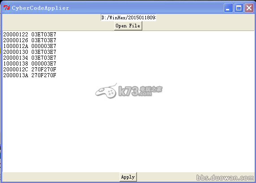Click code line 2000013A 270F270F

pos(30,75)
